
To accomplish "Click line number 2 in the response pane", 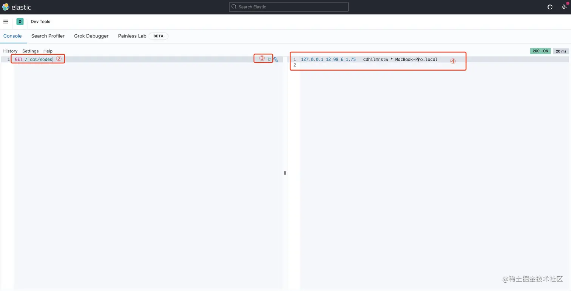I will click(295, 65).
